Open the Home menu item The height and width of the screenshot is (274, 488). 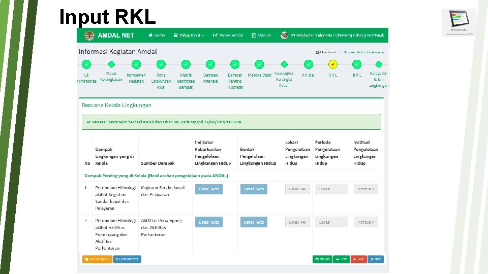point(157,36)
